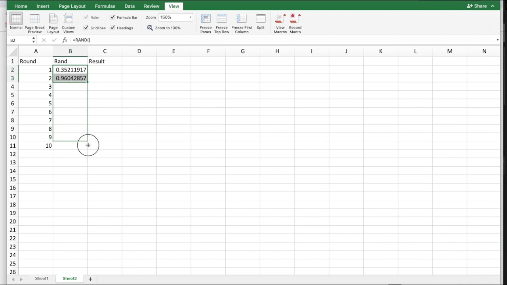Click the Round header cell
The image size is (507, 285).
point(36,61)
